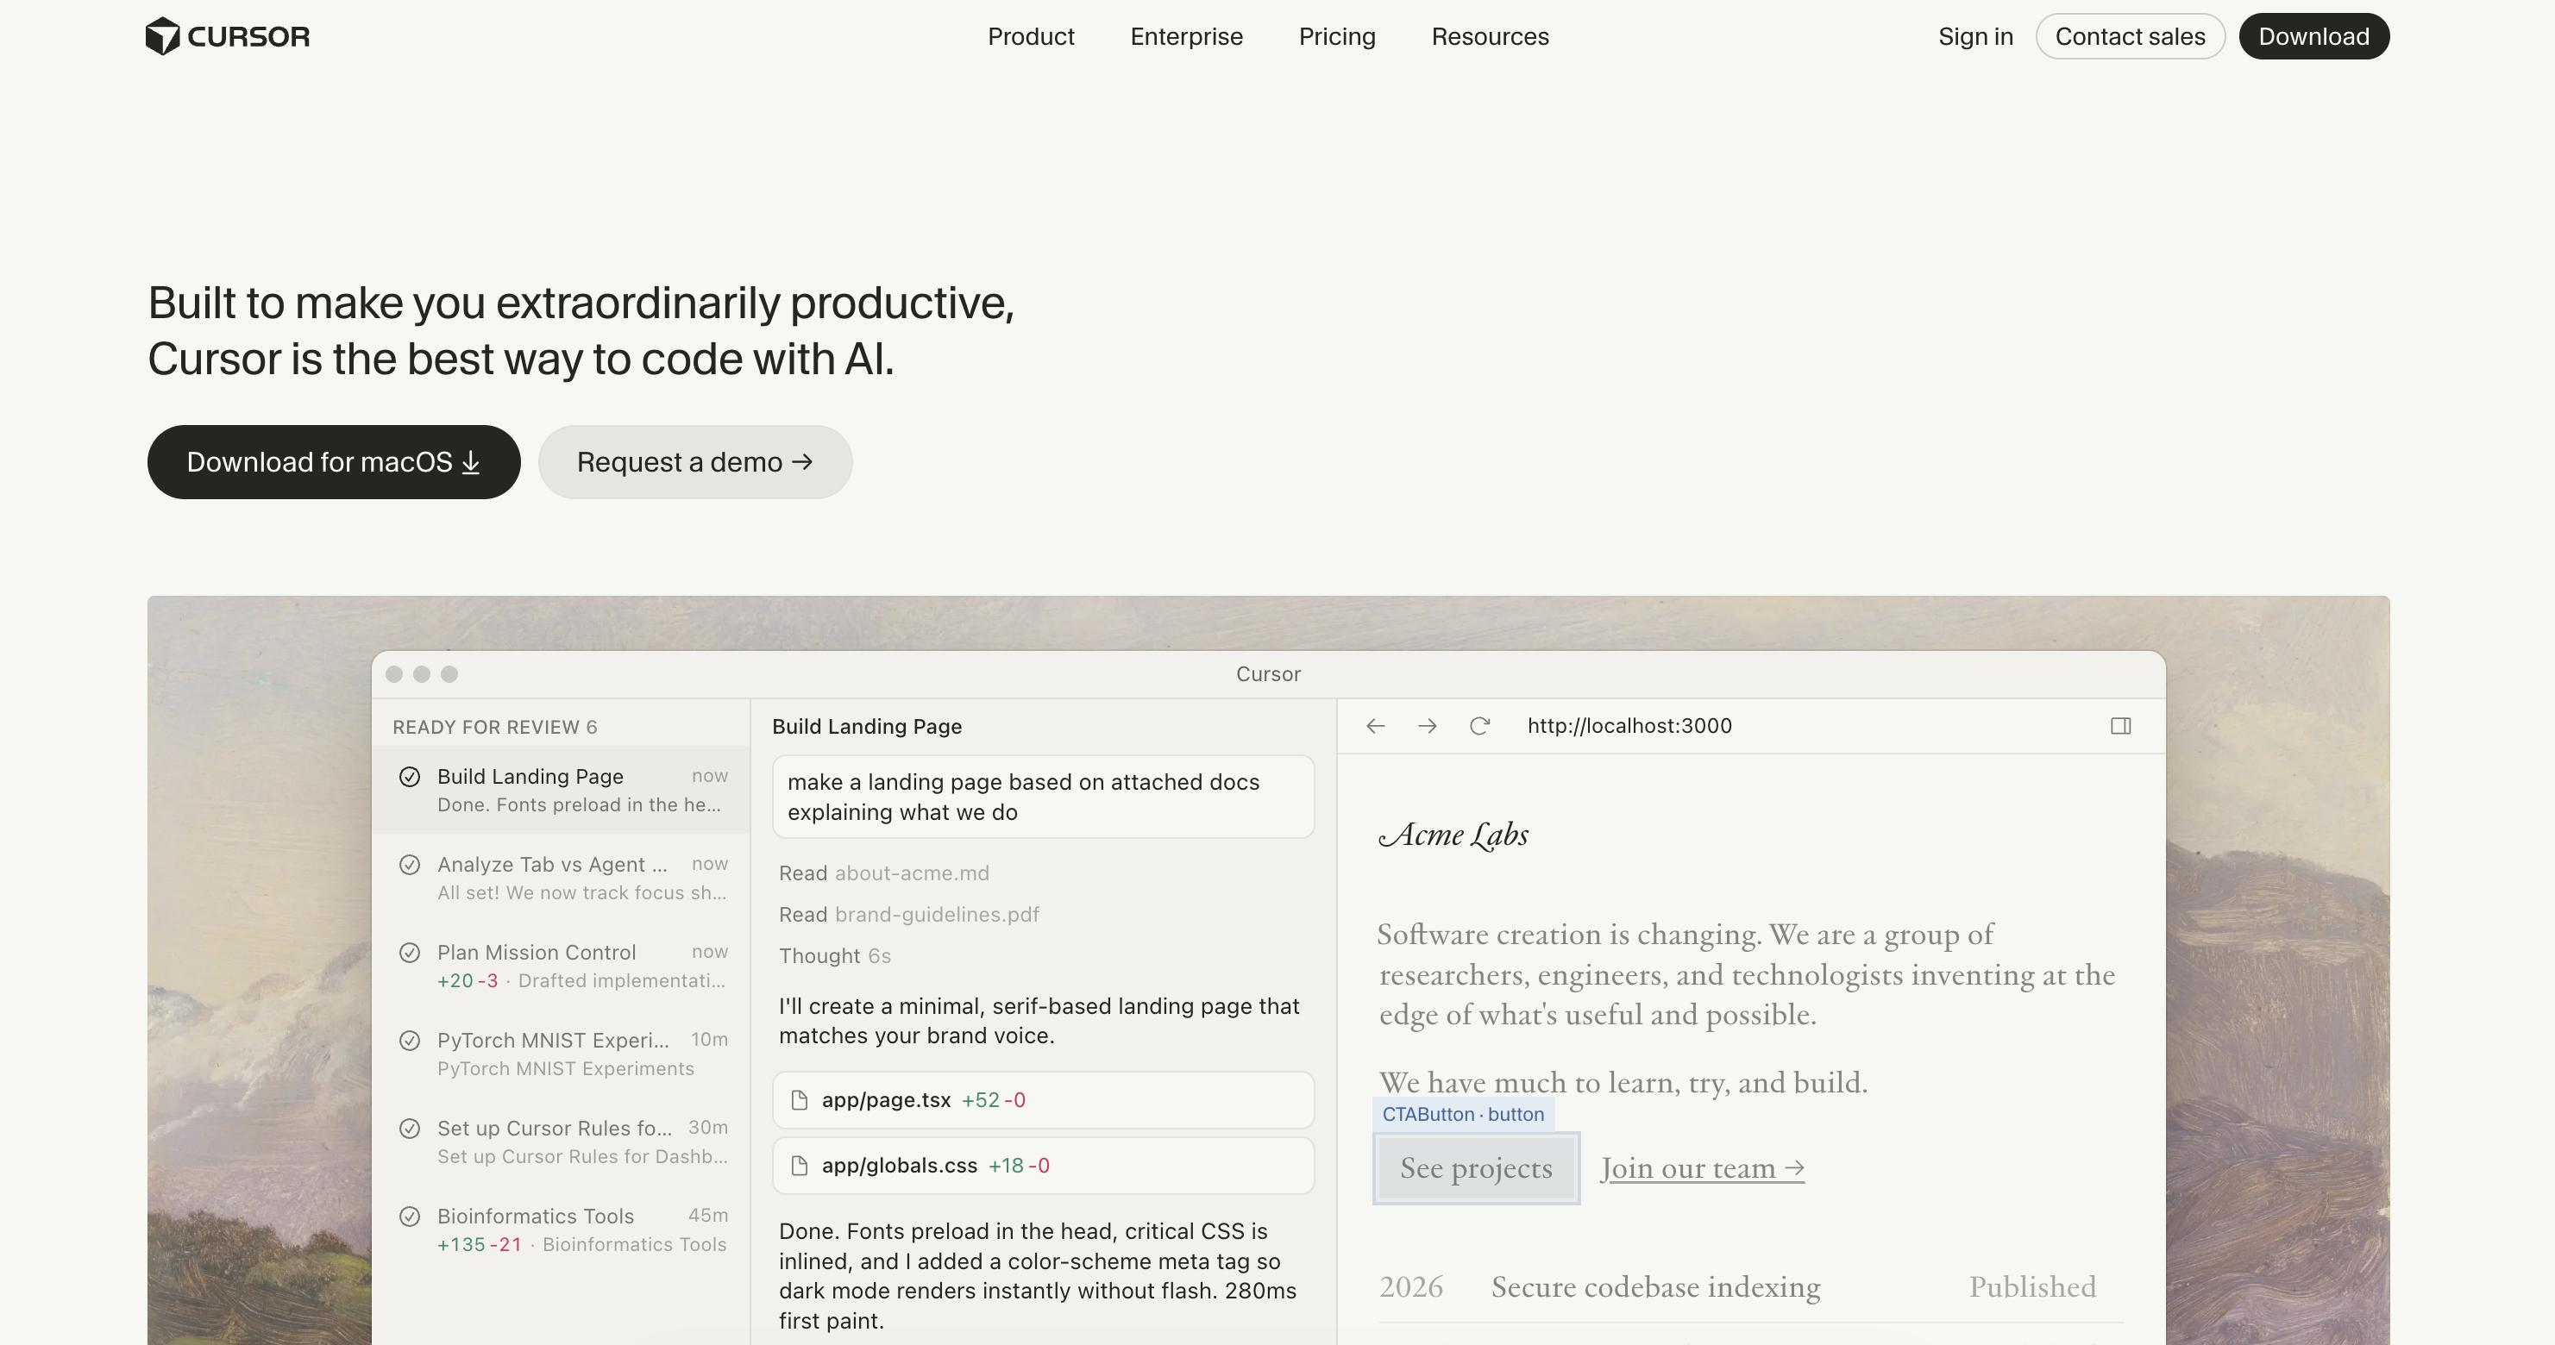Toggle the side panel layout icon
The image size is (2555, 1345).
[2120, 726]
